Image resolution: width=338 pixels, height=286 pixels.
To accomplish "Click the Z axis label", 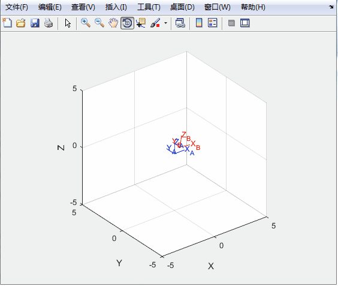I will tap(61, 147).
